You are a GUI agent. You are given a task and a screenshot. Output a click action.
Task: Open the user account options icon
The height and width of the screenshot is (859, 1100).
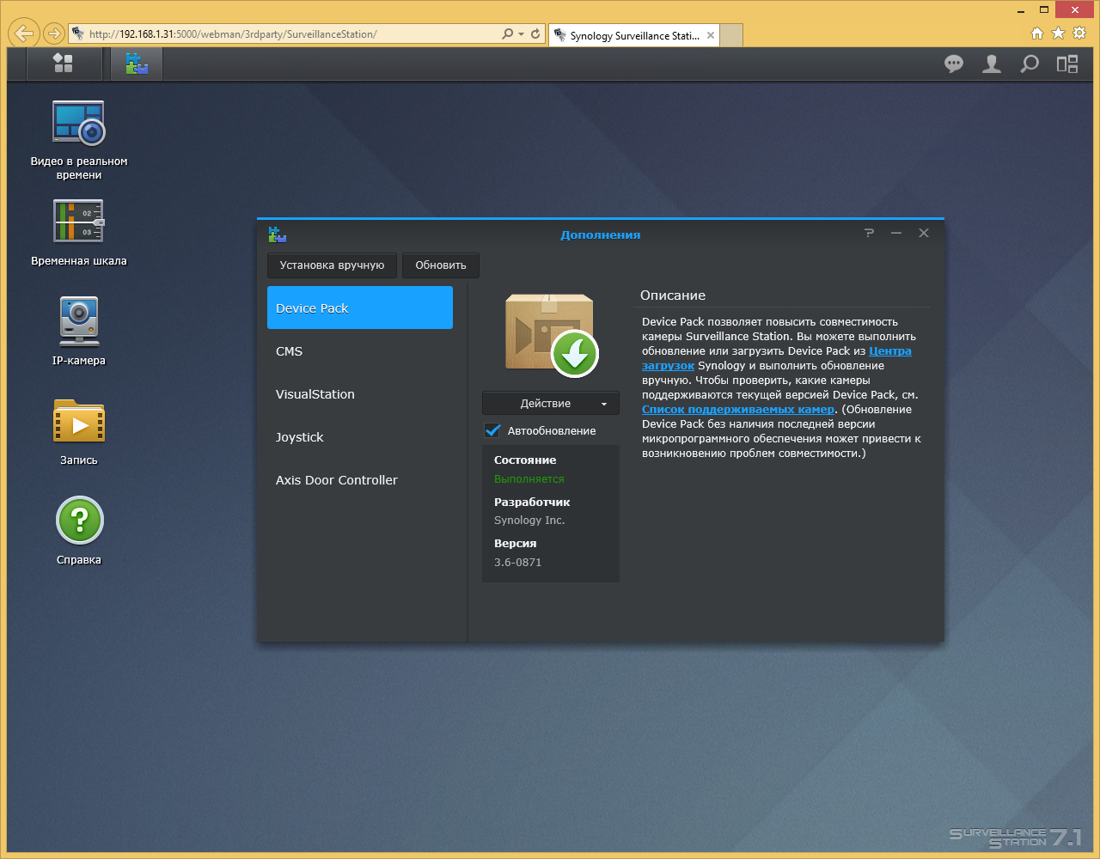(x=992, y=64)
